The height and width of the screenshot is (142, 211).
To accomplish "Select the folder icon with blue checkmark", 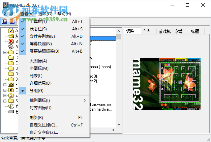I will (x=11, y=31).
